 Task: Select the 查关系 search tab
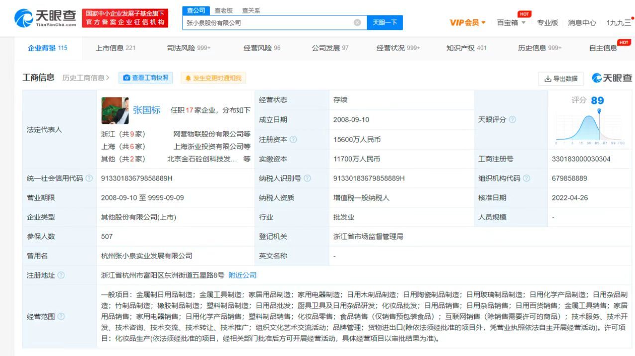point(251,10)
